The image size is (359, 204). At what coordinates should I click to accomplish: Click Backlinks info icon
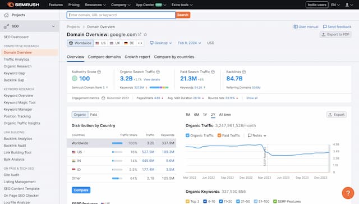tap(244, 72)
